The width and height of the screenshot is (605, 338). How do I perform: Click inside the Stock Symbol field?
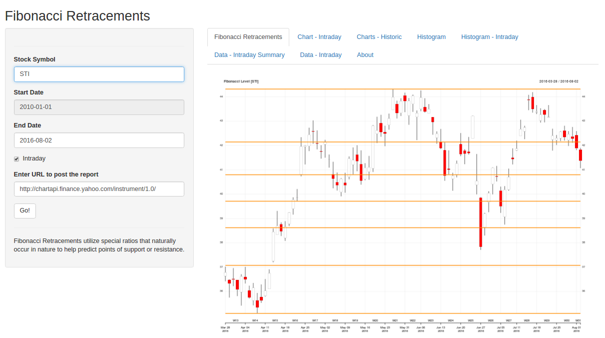(x=98, y=74)
